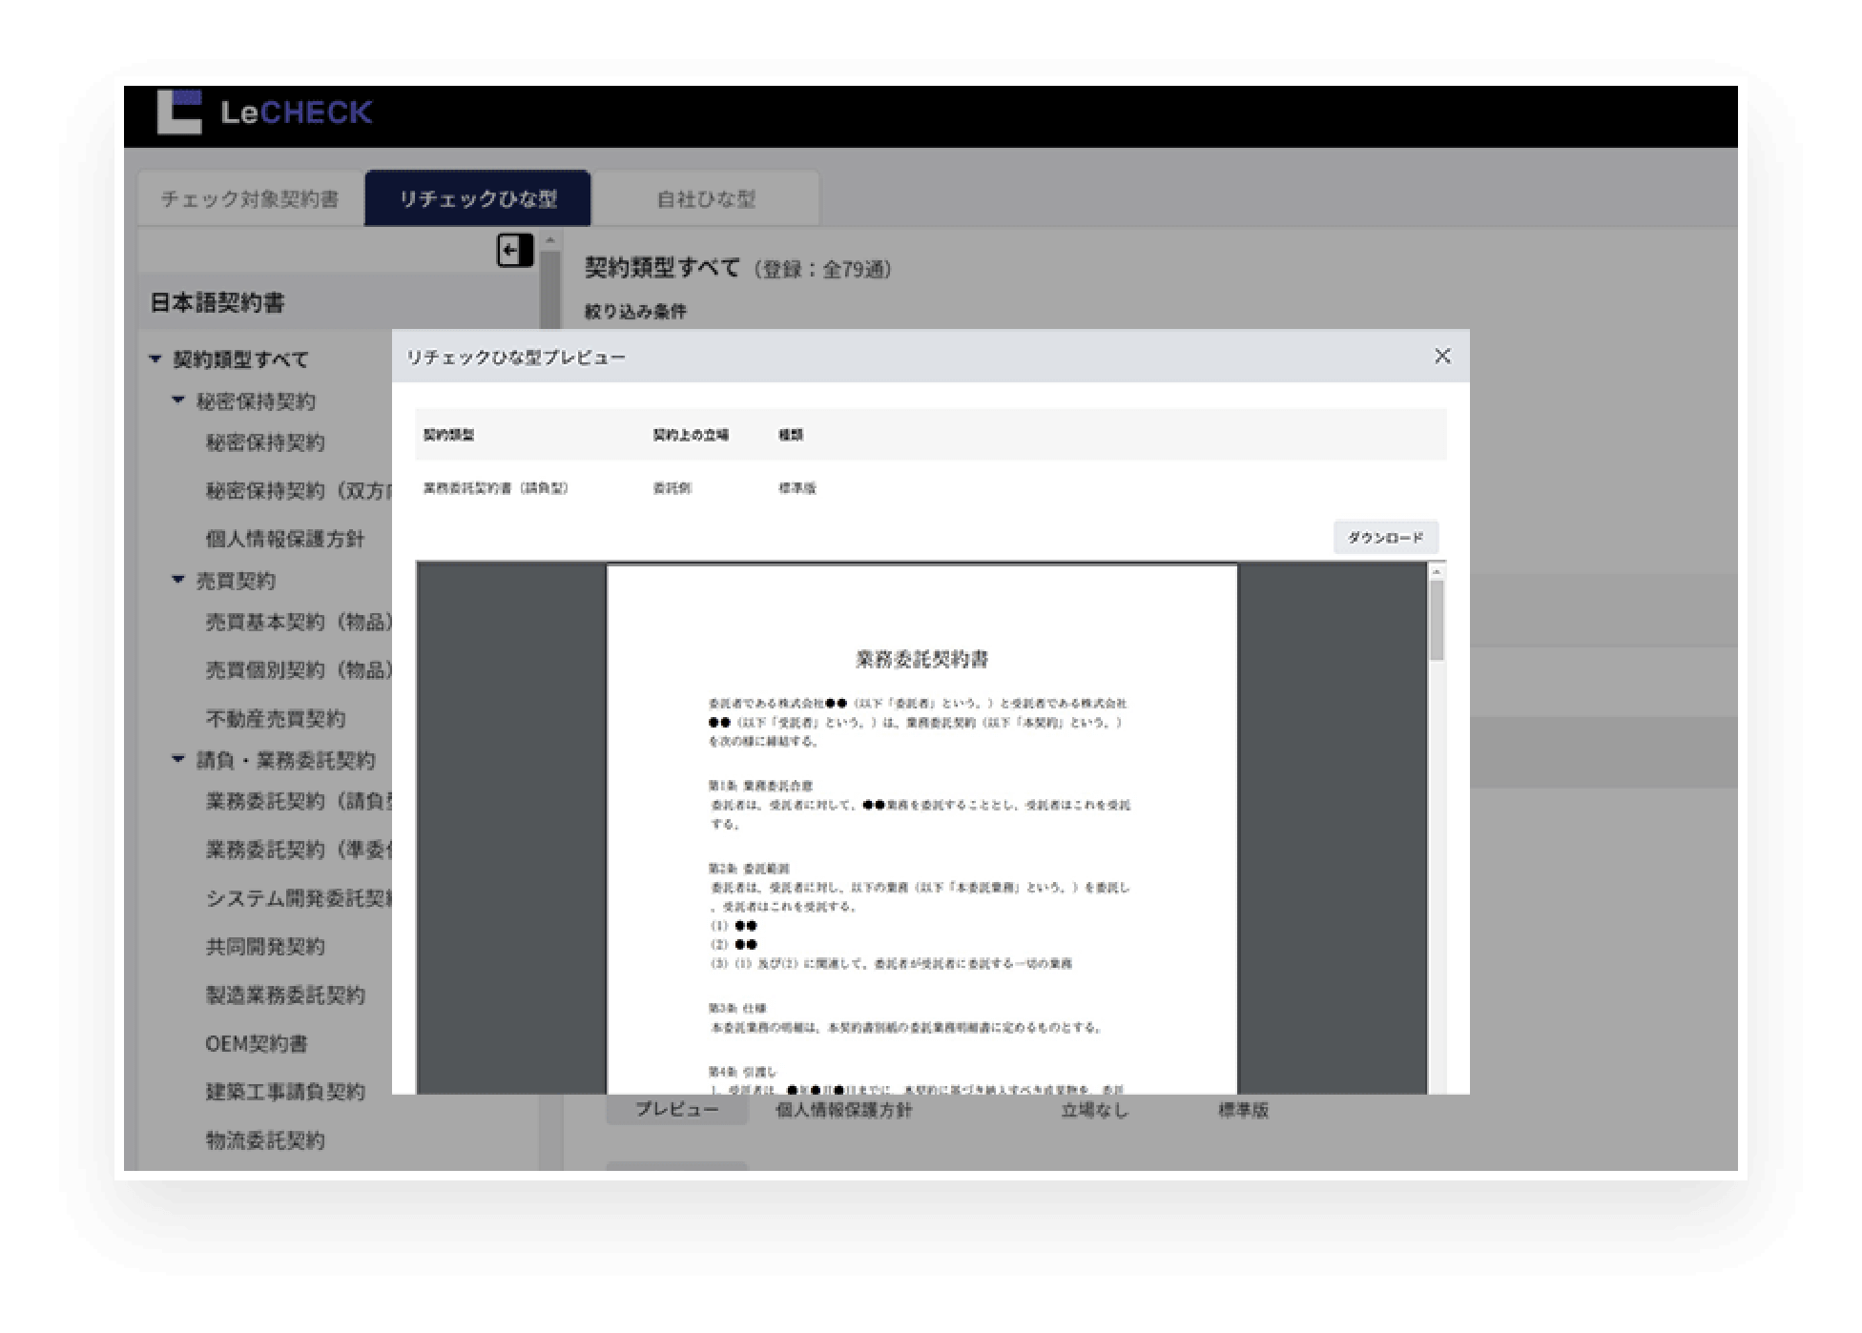Screen dimensions: 1862x1333
Task: Click the preview document scrollbar thumb
Action: point(1437,620)
